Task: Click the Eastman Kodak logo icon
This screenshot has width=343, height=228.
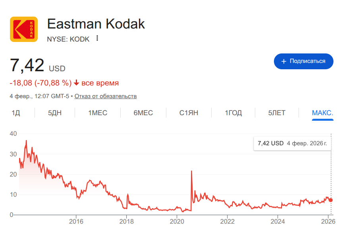Action: pos(24,29)
